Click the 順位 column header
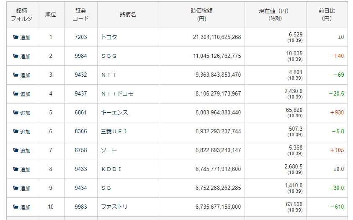Screen dimensions: 353x220 (x=51, y=15)
